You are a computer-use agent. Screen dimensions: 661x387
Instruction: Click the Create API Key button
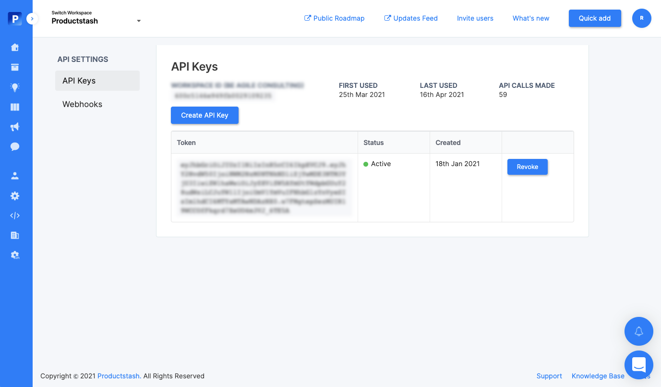204,115
